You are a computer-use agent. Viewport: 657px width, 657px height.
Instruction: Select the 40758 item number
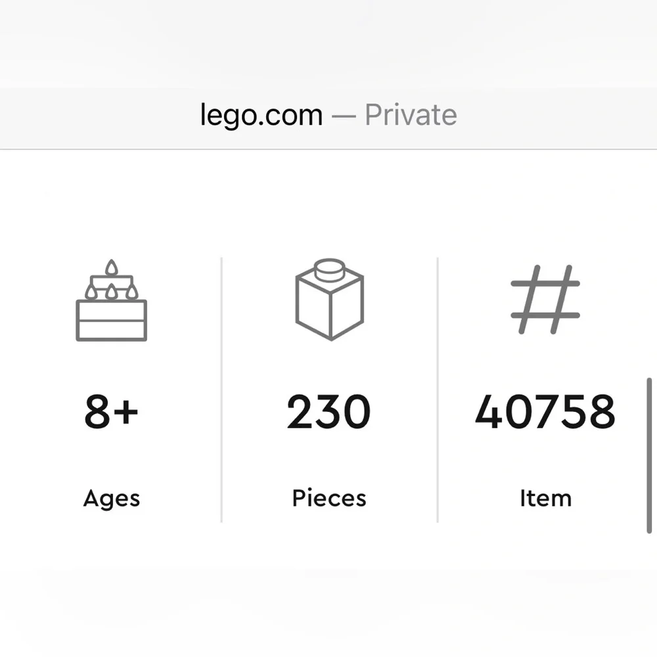click(x=545, y=411)
